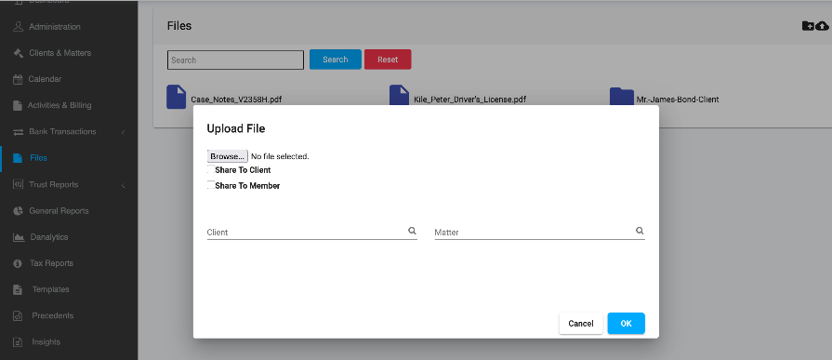Click the Kile_Peter_Driver's_License.pdf file icon
Viewport: 832px width, 360px height.
[399, 95]
